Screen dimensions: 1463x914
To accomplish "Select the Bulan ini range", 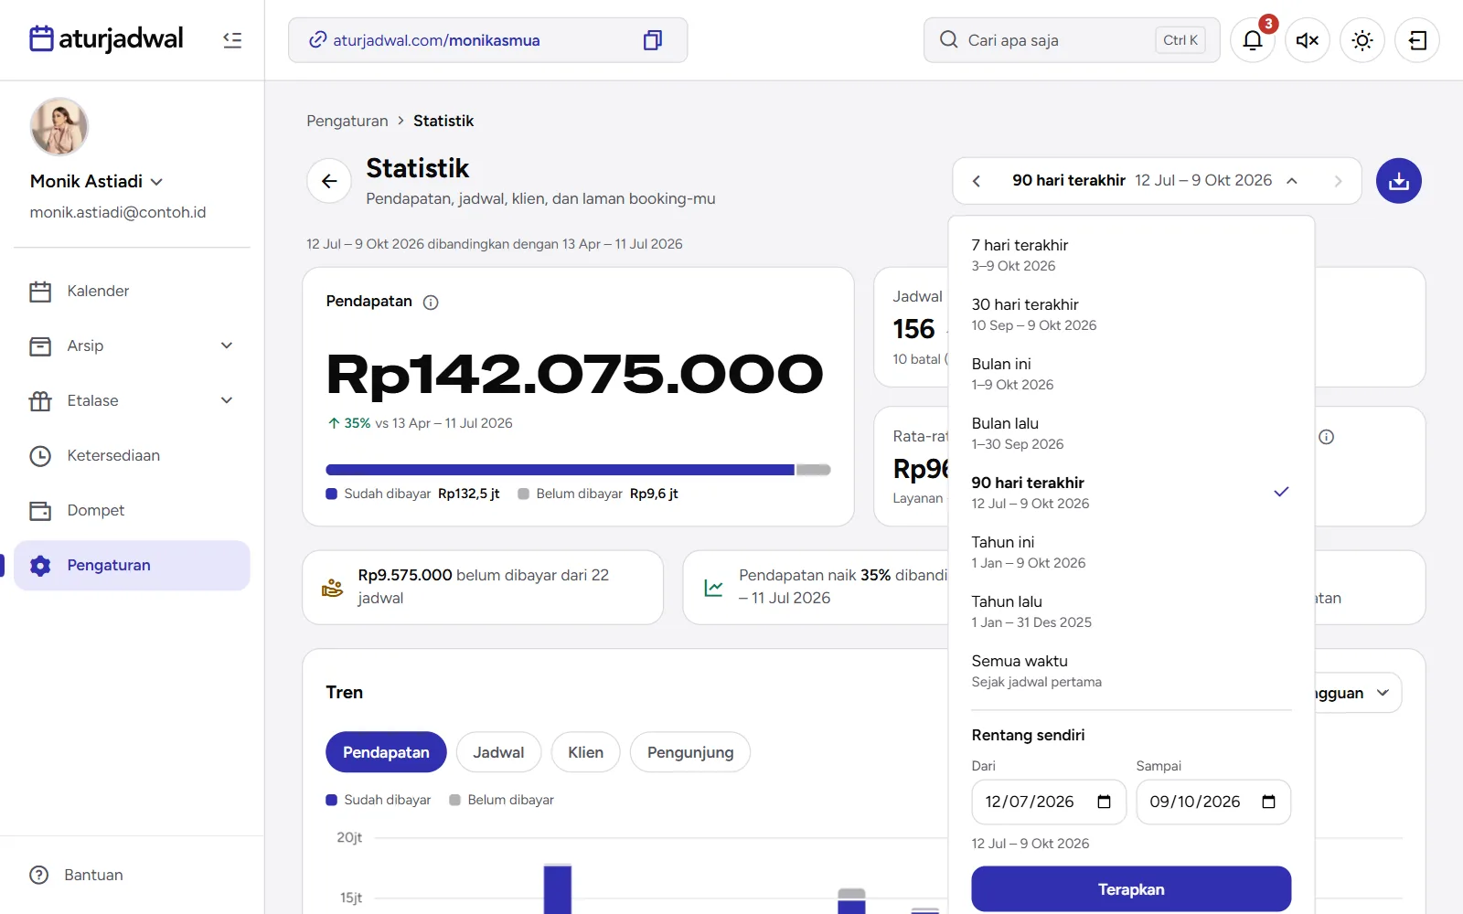I will (1131, 374).
